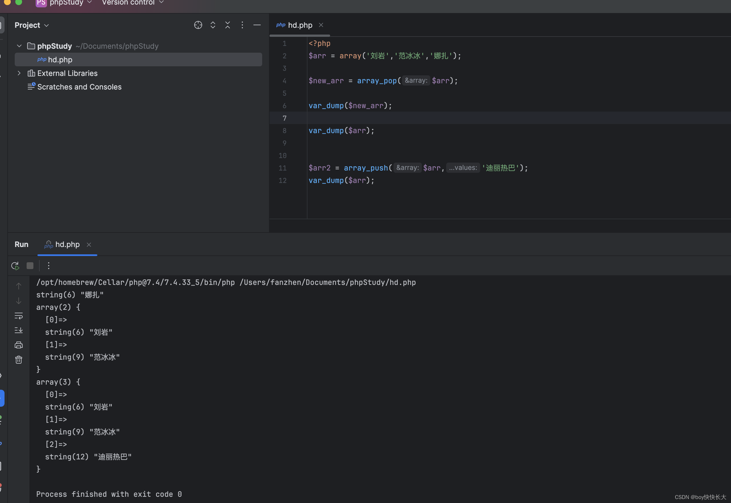Image resolution: width=731 pixels, height=503 pixels.
Task: Close the hd.php editor tab
Action: (321, 25)
